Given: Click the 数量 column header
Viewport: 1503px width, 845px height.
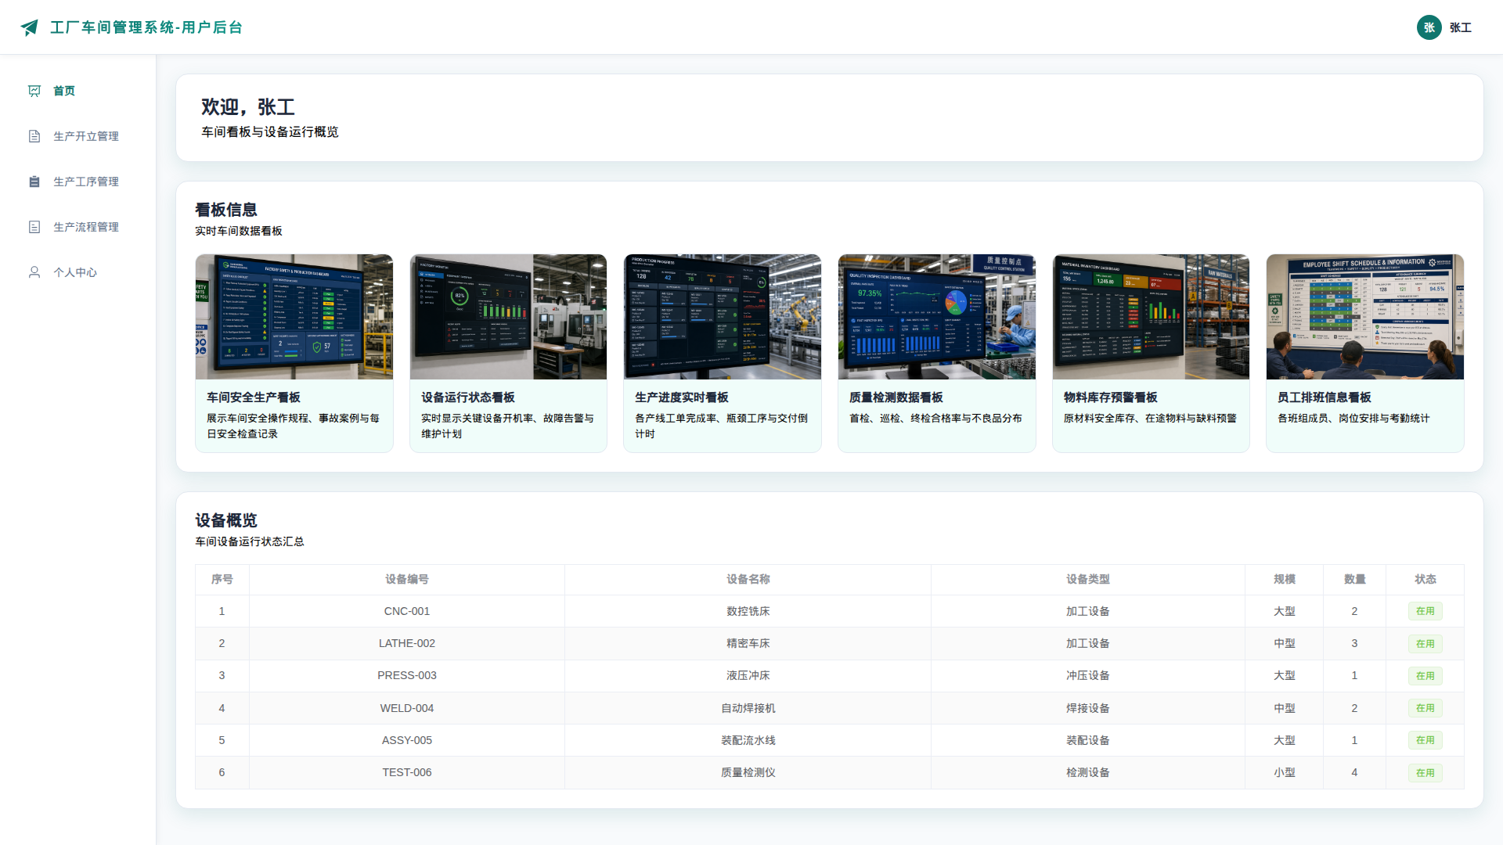Looking at the screenshot, I should (x=1355, y=579).
